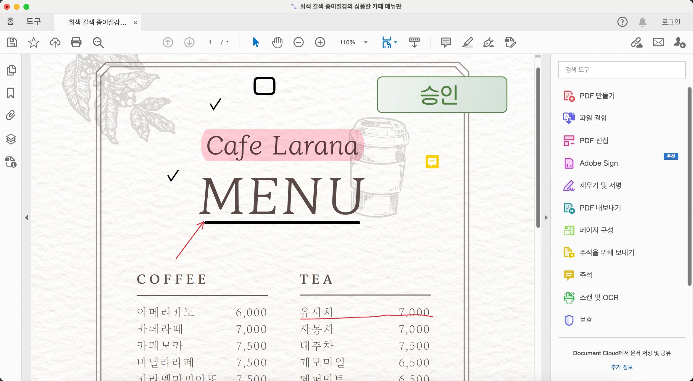Open 파일 결합 tool
This screenshot has height=381, width=693.
pyautogui.click(x=585, y=118)
